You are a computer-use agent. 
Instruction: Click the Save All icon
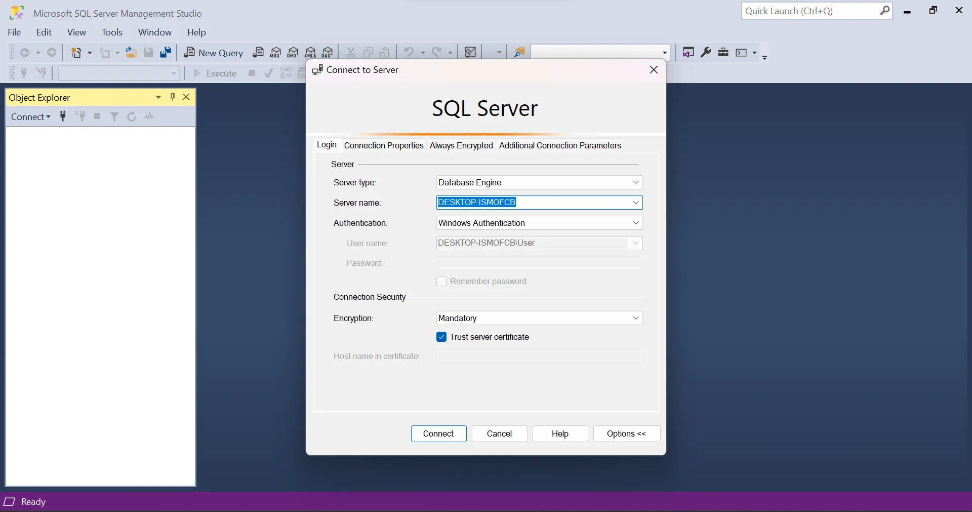[166, 52]
